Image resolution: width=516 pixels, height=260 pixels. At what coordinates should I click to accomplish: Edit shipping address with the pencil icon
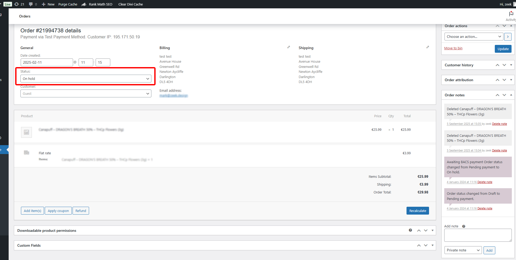click(428, 47)
